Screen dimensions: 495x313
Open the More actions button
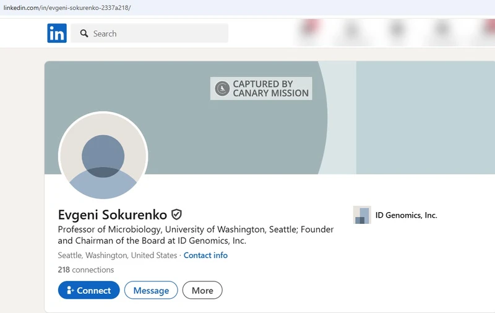point(202,290)
